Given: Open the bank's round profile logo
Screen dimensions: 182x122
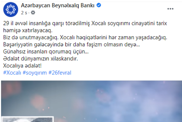Looking at the screenshot, I should (x=11, y=10).
